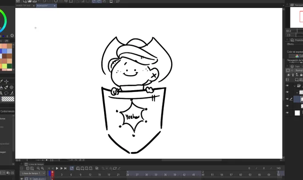Click the canvas horizontal scrollbar

[x=192, y=160]
